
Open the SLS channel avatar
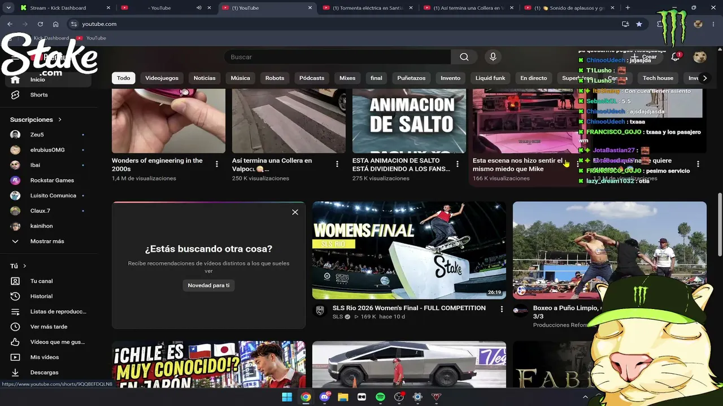[x=320, y=311]
